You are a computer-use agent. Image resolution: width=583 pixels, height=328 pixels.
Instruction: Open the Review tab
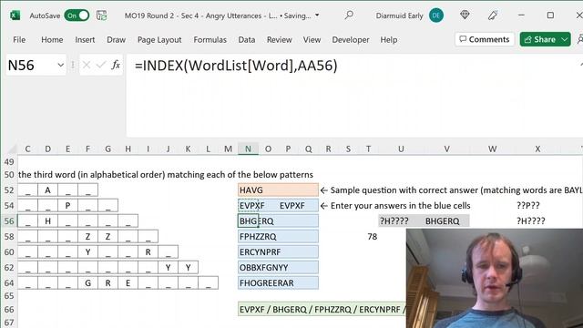tap(280, 39)
